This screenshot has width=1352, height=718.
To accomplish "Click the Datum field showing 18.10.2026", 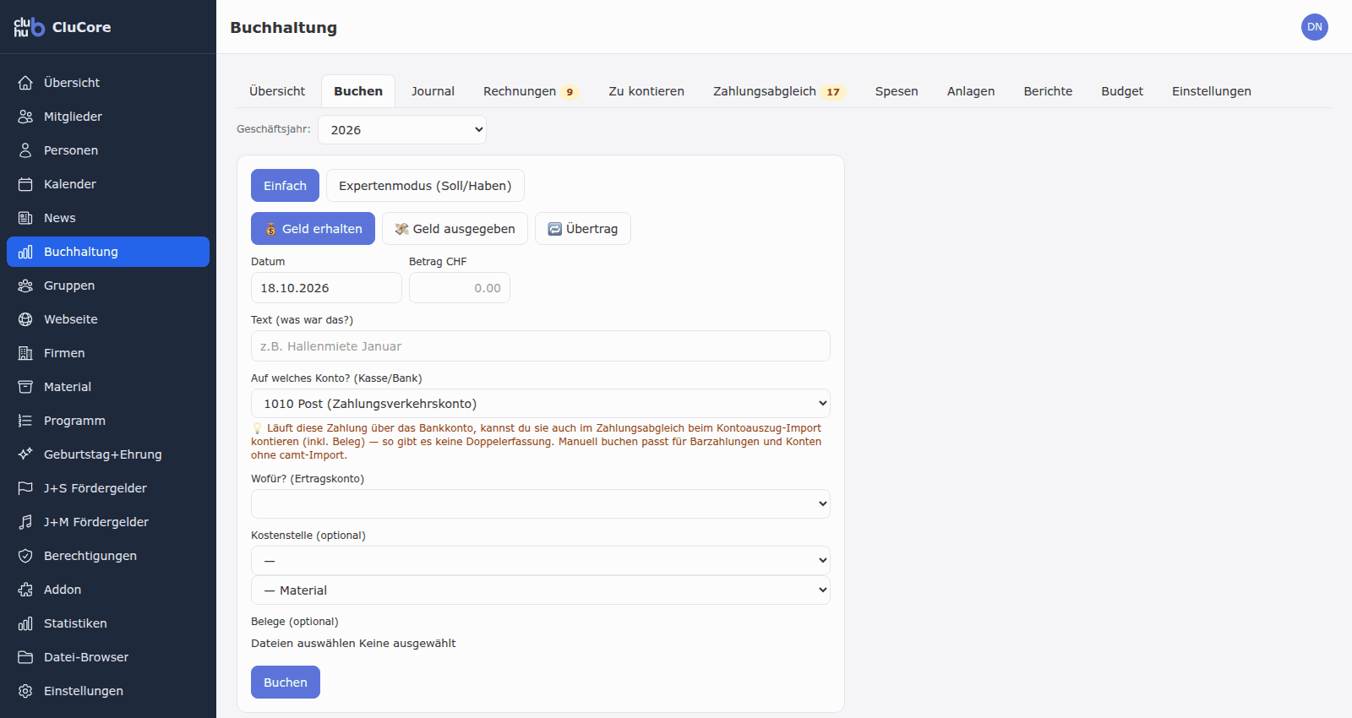I will pyautogui.click(x=326, y=288).
